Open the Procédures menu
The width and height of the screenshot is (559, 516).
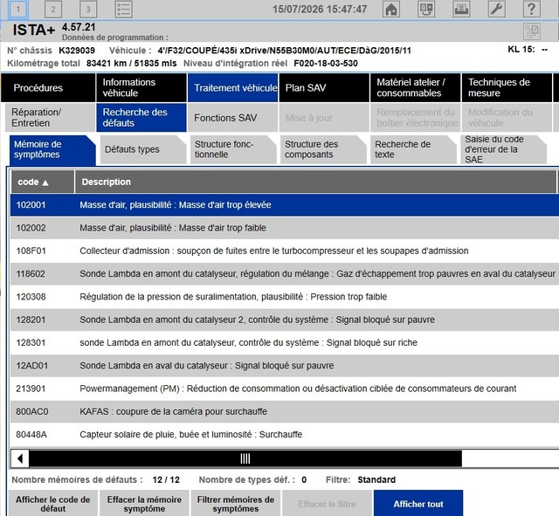(x=48, y=87)
